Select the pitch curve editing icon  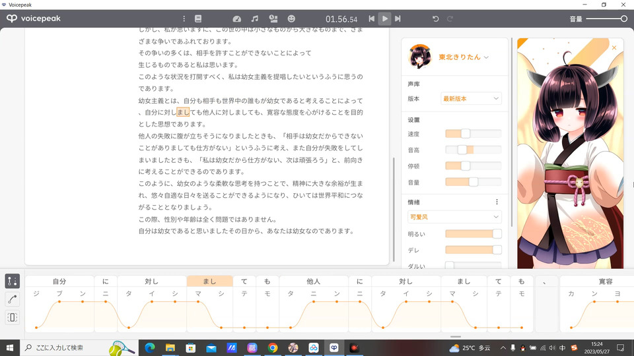point(12,299)
